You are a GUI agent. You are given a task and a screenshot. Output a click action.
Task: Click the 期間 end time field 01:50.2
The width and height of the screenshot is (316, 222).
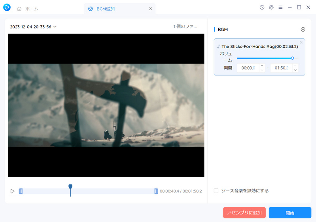[x=281, y=68]
